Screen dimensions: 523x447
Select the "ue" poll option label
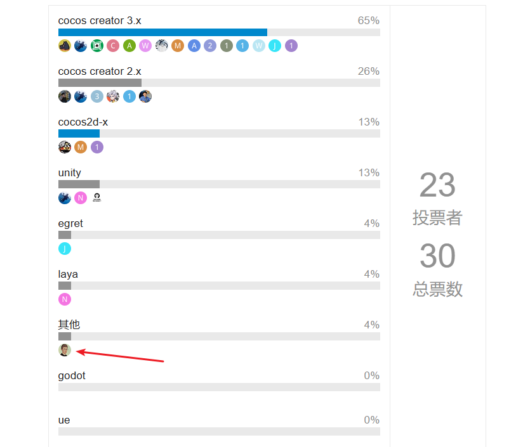coord(64,420)
